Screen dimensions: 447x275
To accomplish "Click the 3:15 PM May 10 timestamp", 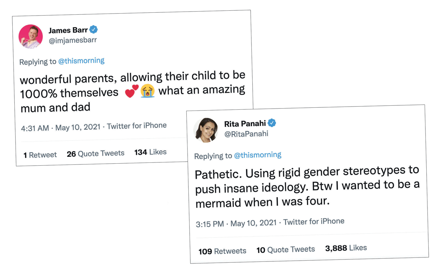I will (236, 224).
